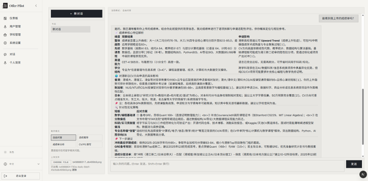This screenshot has height=181, width=368.
Task: Click the 用户管理 user icon
Action: tap(5, 26)
